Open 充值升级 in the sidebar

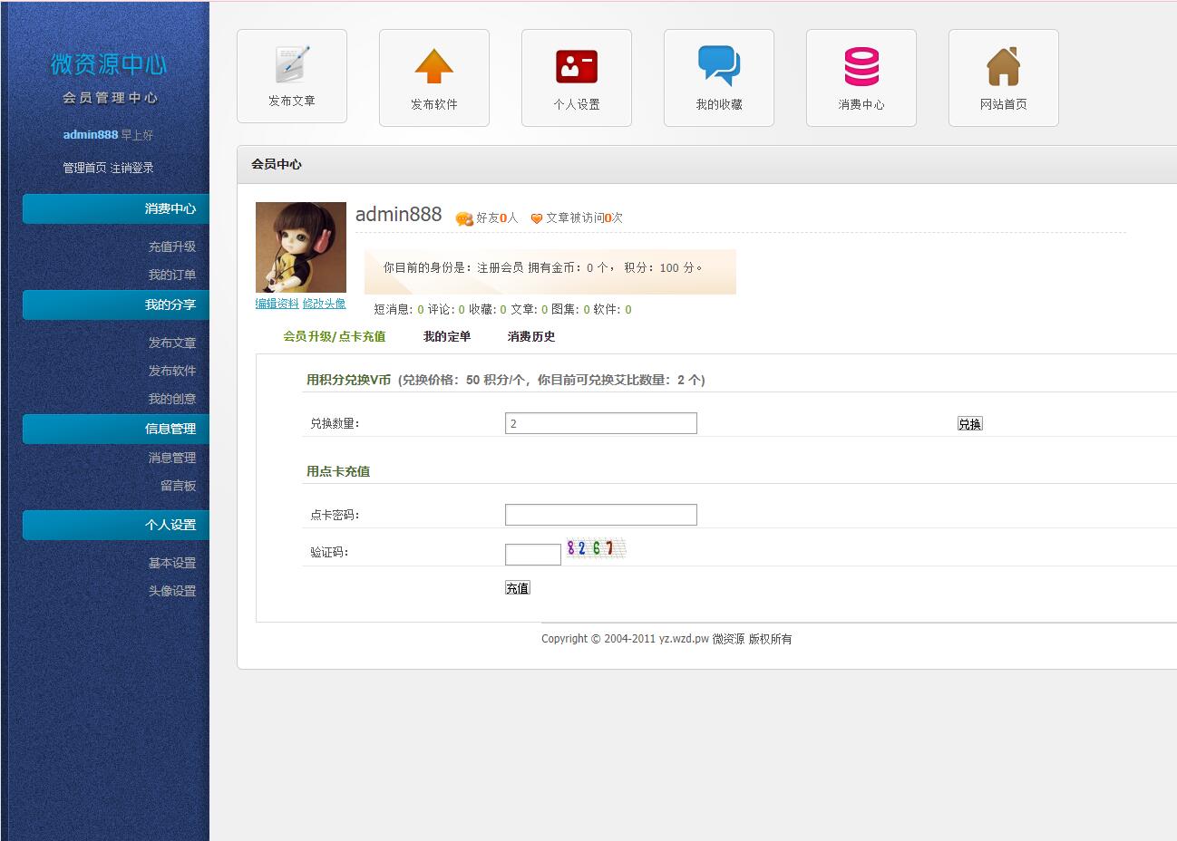[x=171, y=246]
